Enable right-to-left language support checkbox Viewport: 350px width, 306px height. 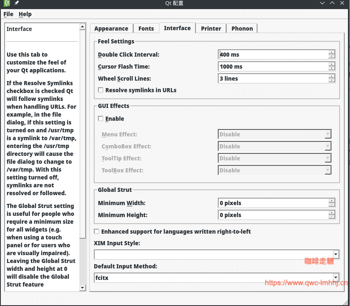point(96,232)
